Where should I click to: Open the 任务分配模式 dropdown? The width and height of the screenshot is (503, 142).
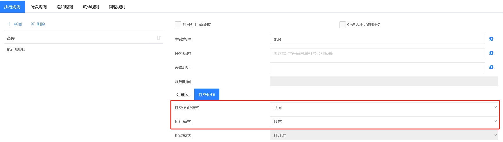click(384, 108)
